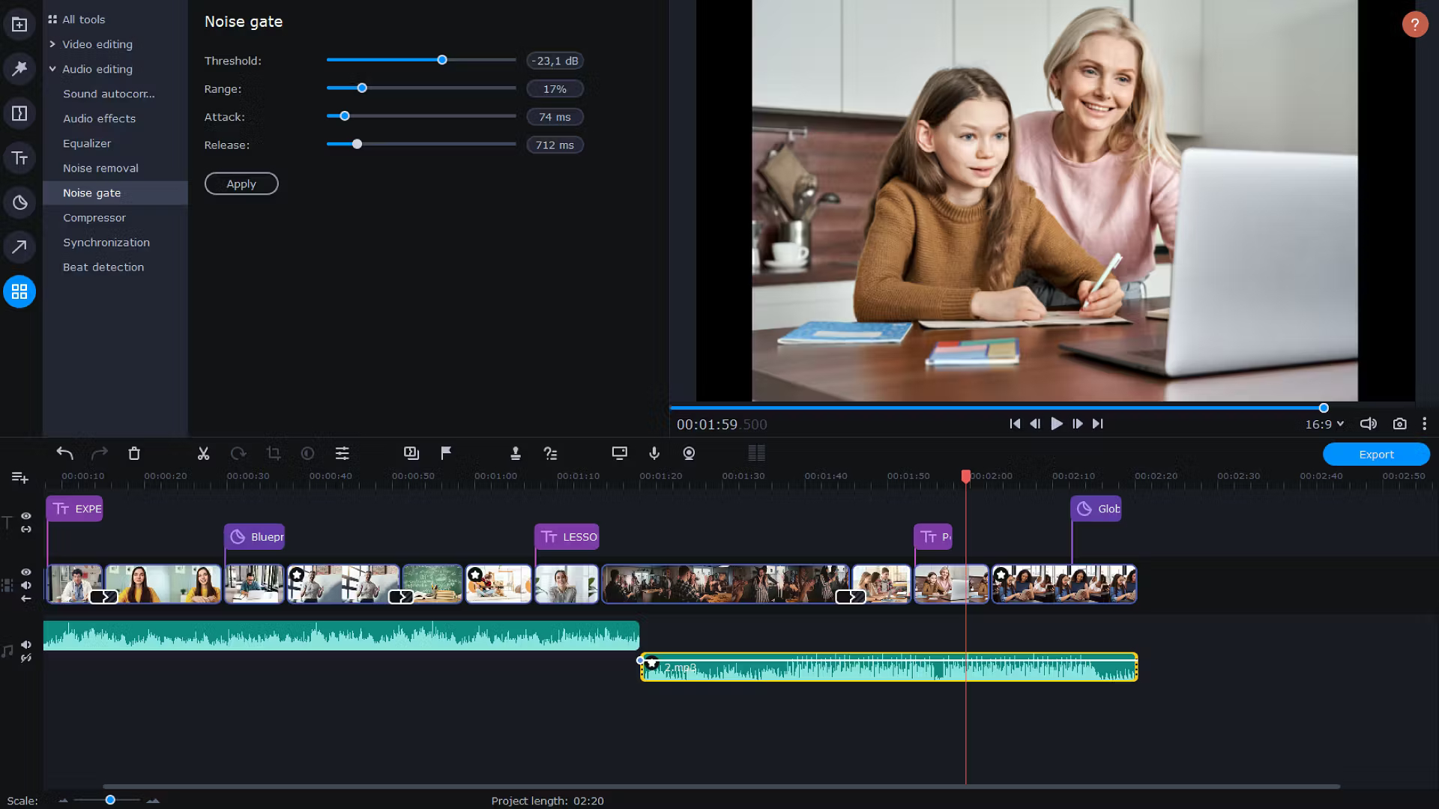Click the snapshot camera icon
This screenshot has width=1439, height=809.
pyautogui.click(x=1399, y=424)
